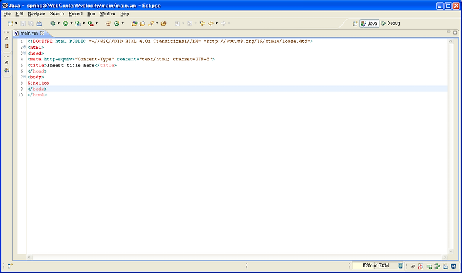The width and height of the screenshot is (462, 273).
Task: Click the Open Type icon
Action: click(x=134, y=24)
